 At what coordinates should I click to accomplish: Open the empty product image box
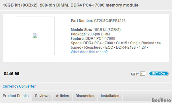35,36
